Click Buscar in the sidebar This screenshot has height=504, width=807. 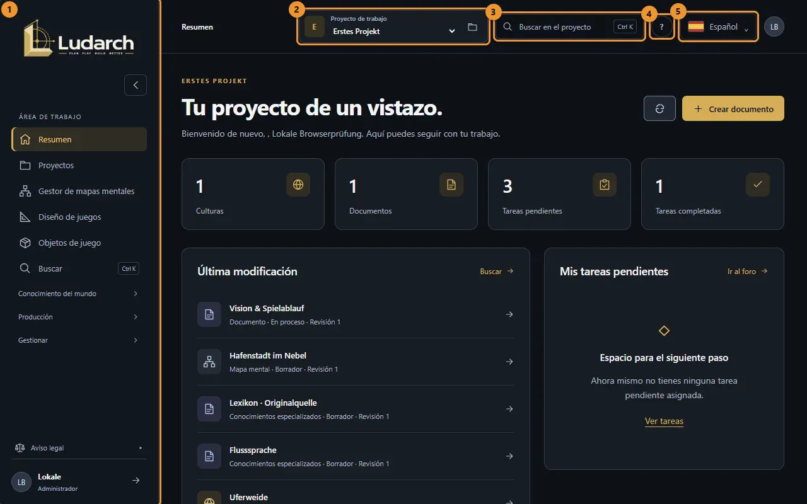pyautogui.click(x=79, y=268)
